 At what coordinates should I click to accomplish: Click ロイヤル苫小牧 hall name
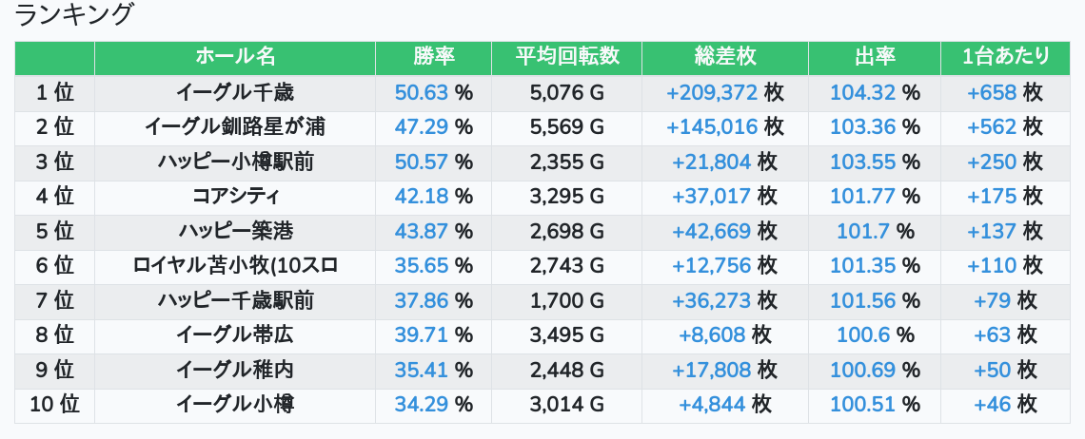point(235,266)
